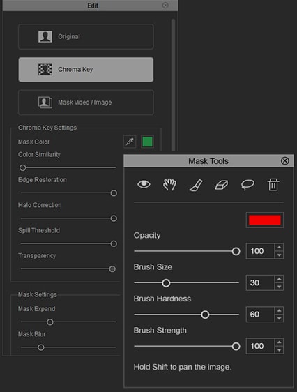
Task: Select the Chroma Key mode button
Action: point(86,70)
